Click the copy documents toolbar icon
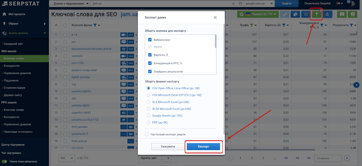Viewport: 362px width, 166px height. coord(295,14)
